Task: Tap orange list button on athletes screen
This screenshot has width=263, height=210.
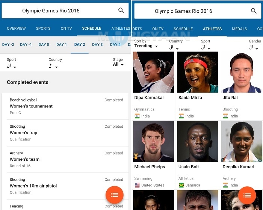Action: coord(247,195)
